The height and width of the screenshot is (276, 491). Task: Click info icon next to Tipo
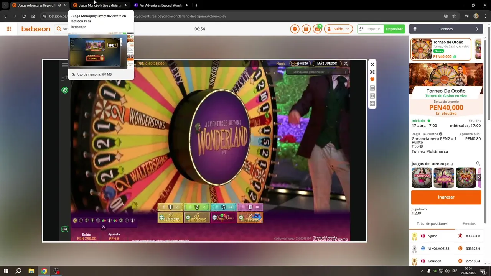pyautogui.click(x=421, y=146)
